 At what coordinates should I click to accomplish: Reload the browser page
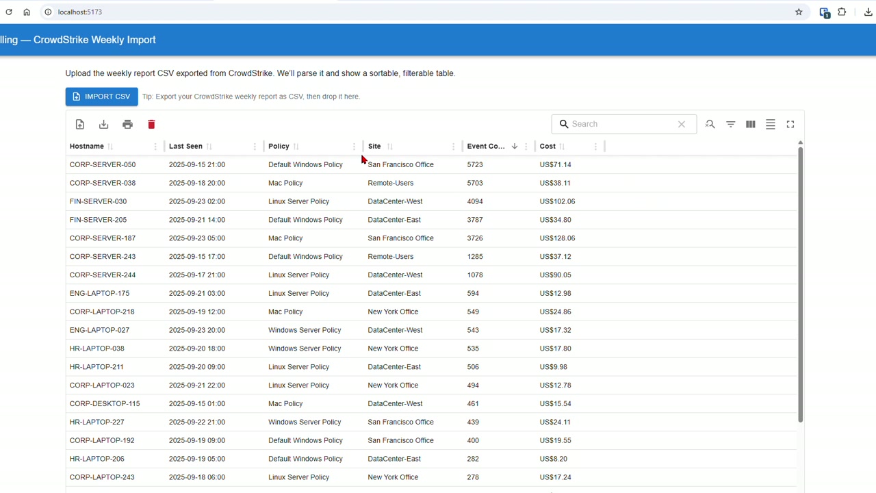click(9, 12)
